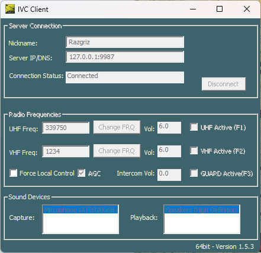Enable the GUARD Active(F3) checkbox
This screenshot has height=253, width=261.
click(x=194, y=173)
